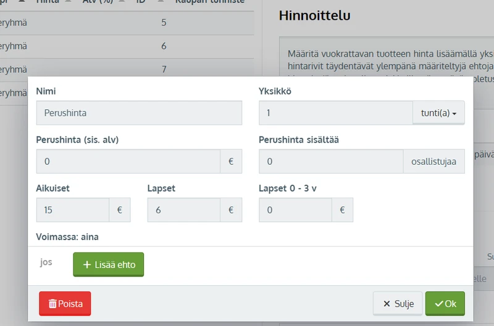Delete the price row with Poista
The width and height of the screenshot is (494, 326).
click(x=65, y=304)
